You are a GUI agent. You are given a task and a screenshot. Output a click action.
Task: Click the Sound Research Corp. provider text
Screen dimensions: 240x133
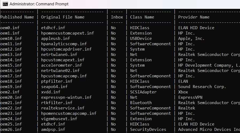point(202,87)
